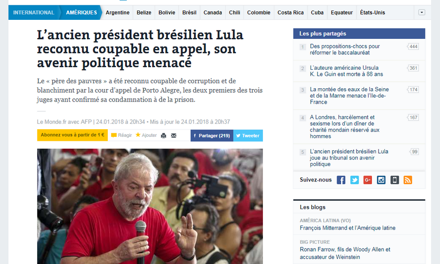Select the Brésil tab in the country menu
The image size is (440, 264).
tap(189, 13)
